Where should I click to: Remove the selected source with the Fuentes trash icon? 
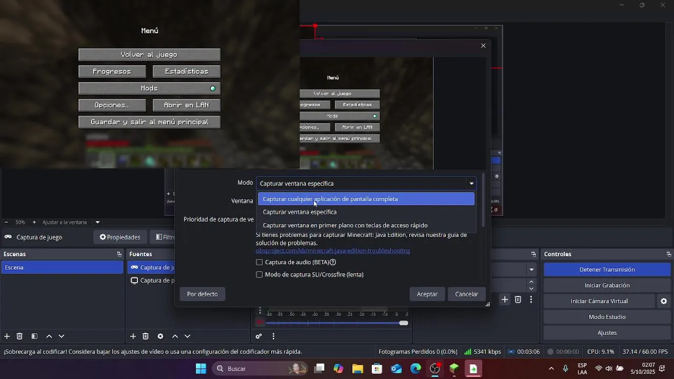click(x=146, y=336)
